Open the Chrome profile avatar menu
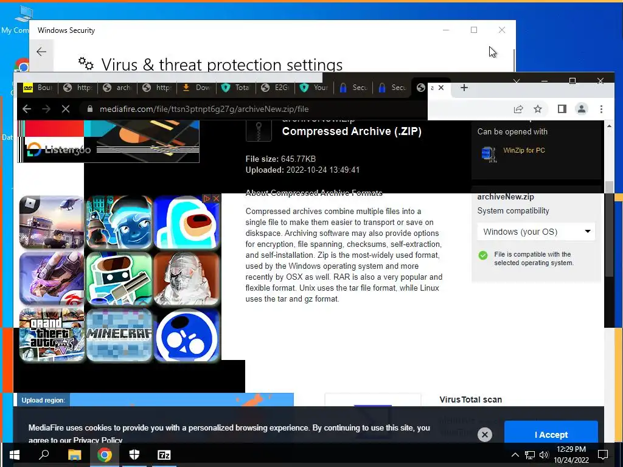Viewport: 623px width, 467px height. [x=581, y=109]
